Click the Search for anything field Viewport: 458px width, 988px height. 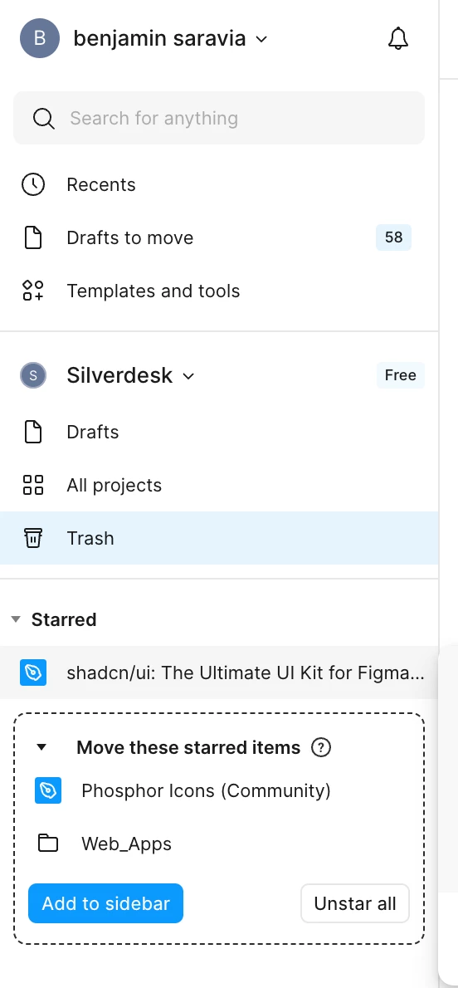tap(219, 118)
